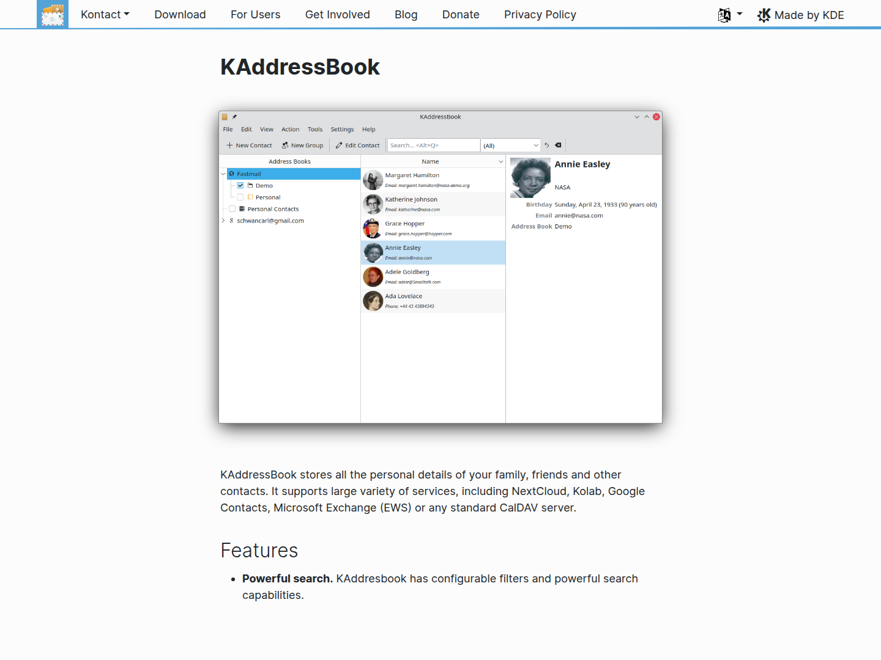This screenshot has width=881, height=660.
Task: Click the annie@nasa.com email in details
Action: pos(579,216)
